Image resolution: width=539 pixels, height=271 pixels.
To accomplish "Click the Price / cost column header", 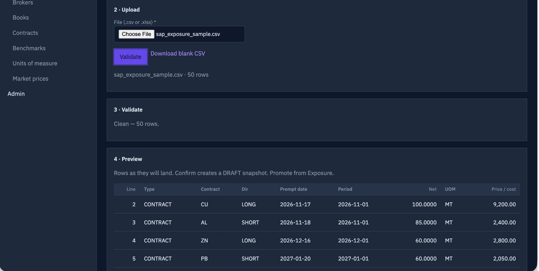I will 504,189.
